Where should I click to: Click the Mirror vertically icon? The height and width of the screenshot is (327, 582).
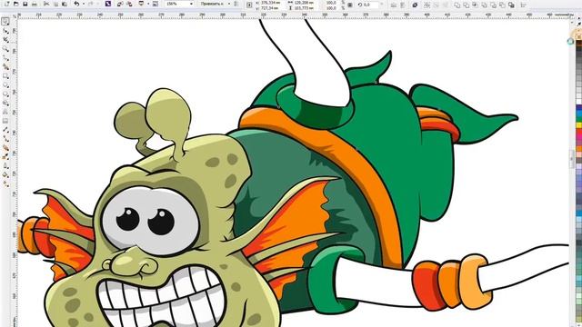(402, 5)
